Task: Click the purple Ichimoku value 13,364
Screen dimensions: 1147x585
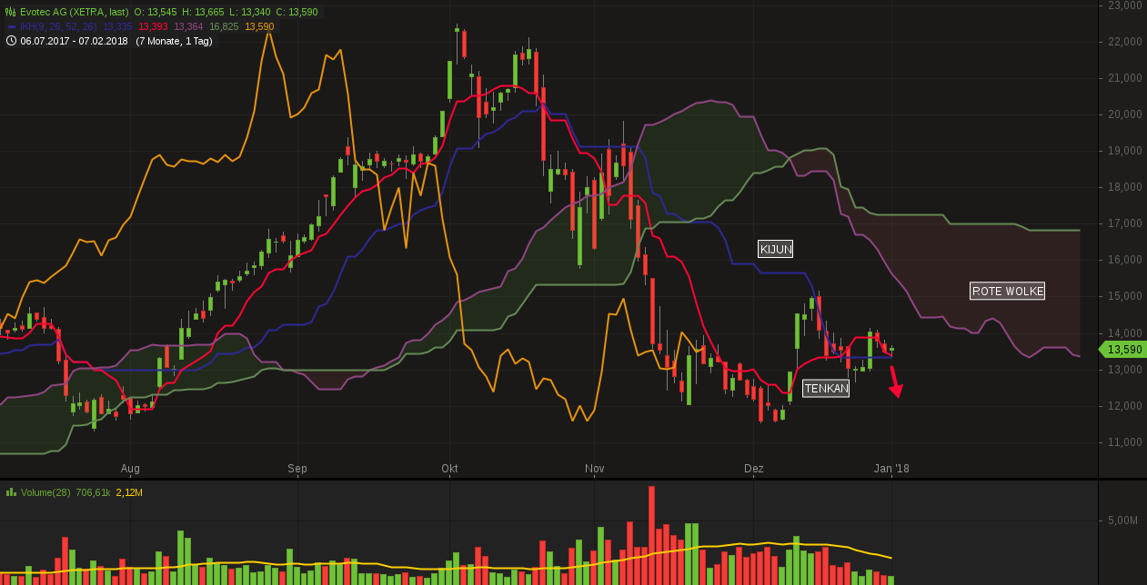Action: click(188, 26)
